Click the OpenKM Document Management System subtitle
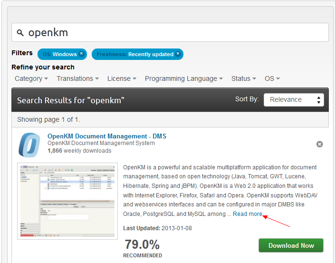Screen dimensions: 335x263 101,143
